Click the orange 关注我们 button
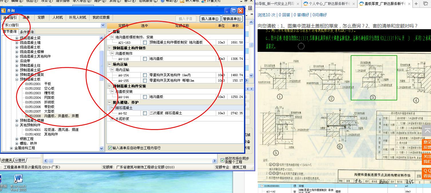The width and height of the screenshot is (431, 193). [x=427, y=159]
